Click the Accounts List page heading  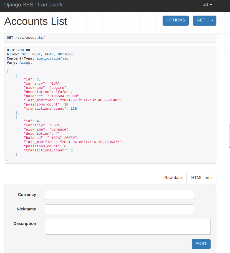click(36, 21)
